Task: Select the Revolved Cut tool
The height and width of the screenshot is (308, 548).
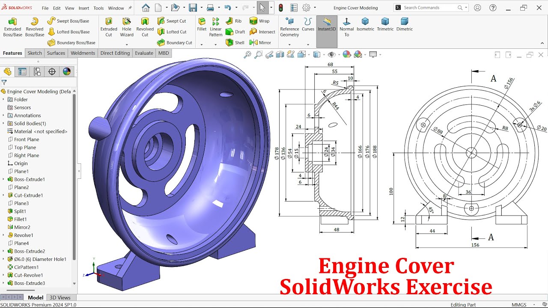Action: [x=145, y=27]
